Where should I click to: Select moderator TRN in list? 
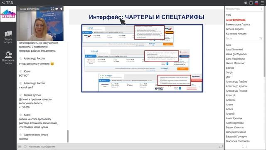pyautogui.click(x=228, y=15)
